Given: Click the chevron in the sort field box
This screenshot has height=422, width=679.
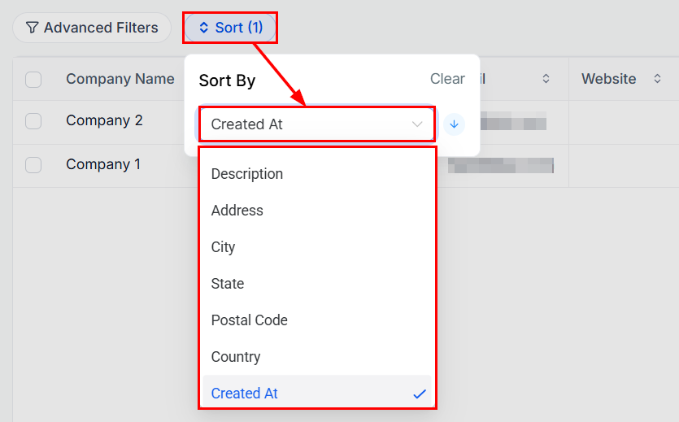Looking at the screenshot, I should [x=417, y=124].
